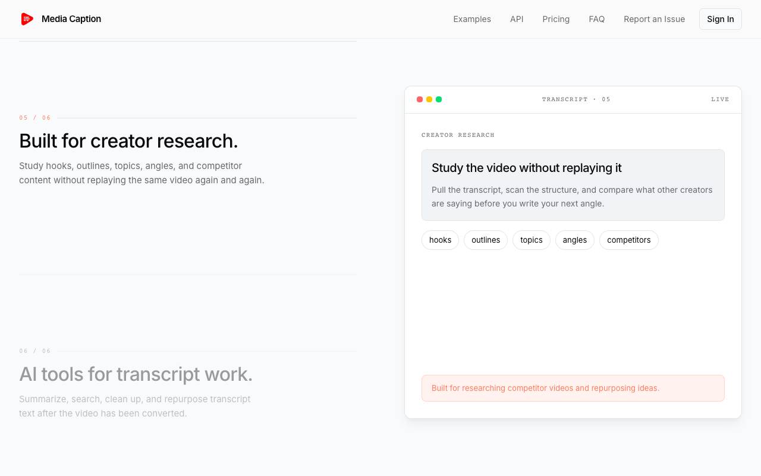Click the 06 / 06 step counter
761x476 pixels.
[x=35, y=351]
